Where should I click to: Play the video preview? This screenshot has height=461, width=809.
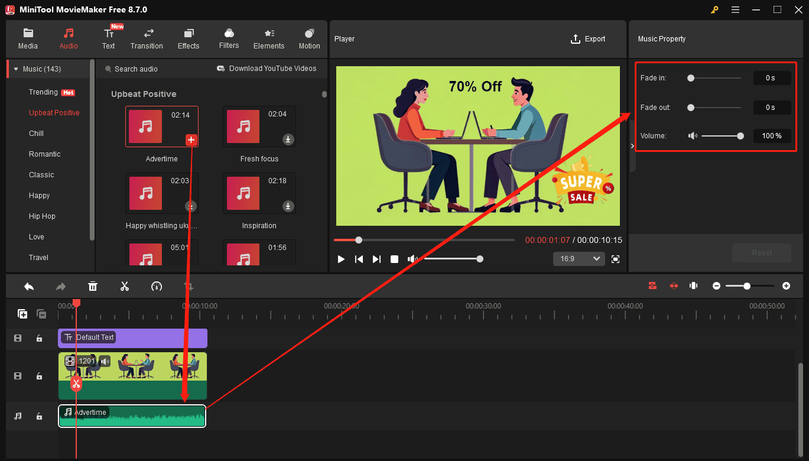coord(341,259)
